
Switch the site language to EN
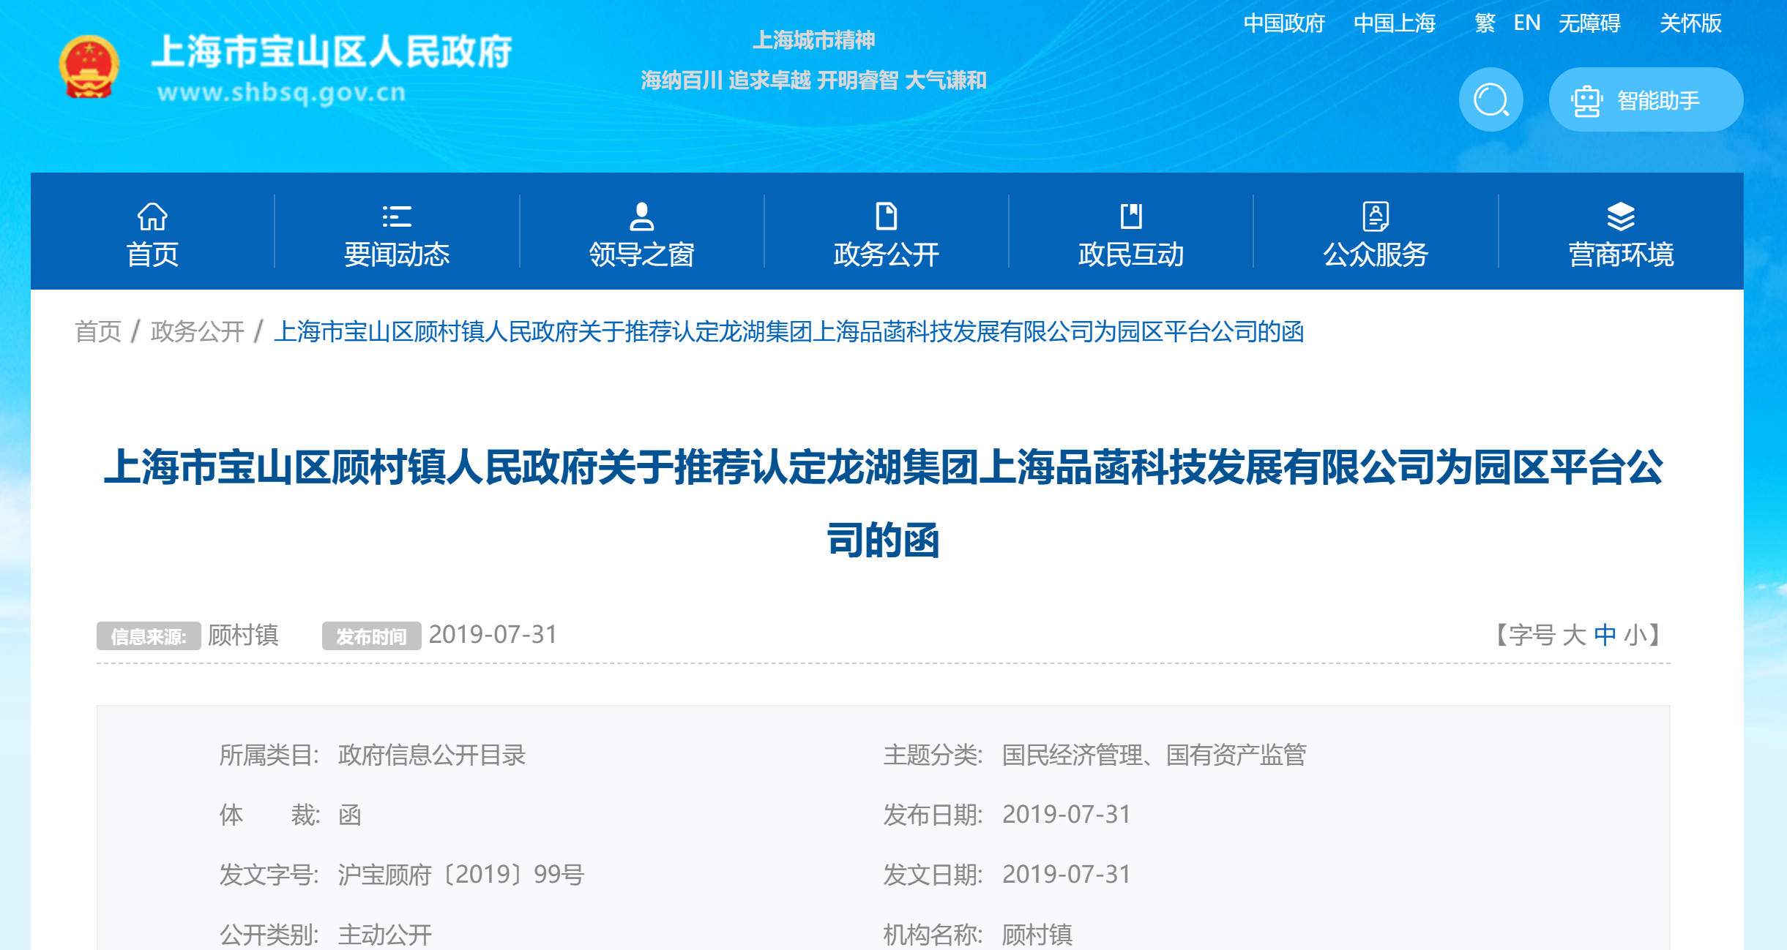1527,23
